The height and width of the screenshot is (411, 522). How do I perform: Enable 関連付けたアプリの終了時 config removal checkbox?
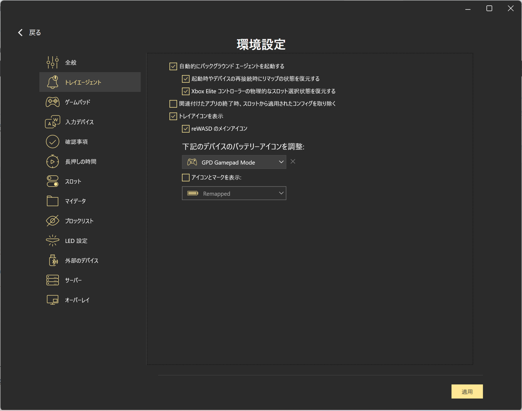tap(173, 104)
